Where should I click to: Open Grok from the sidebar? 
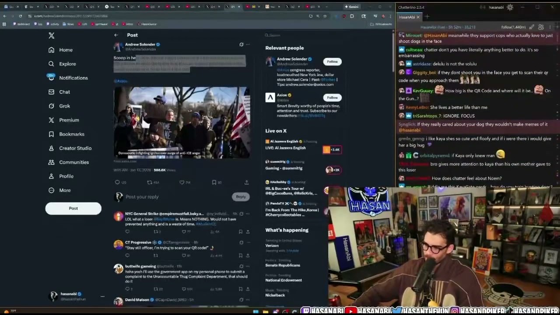point(59,106)
